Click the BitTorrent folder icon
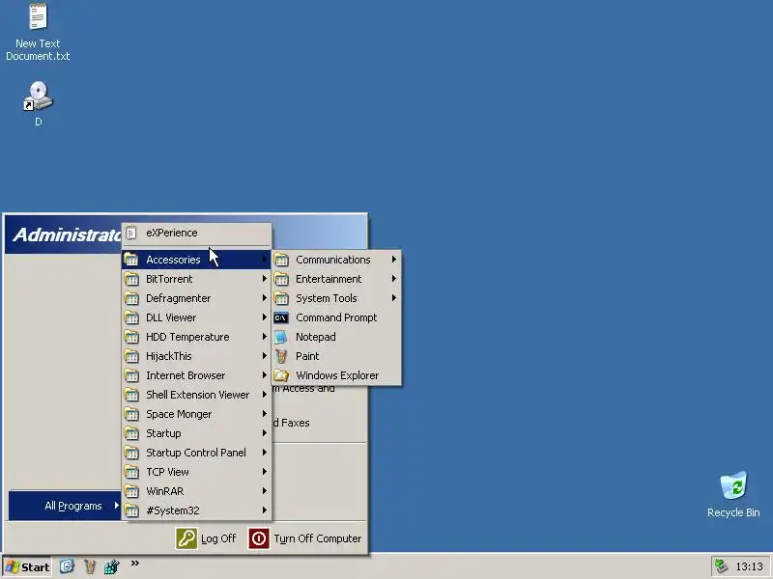Screen dimensions: 773x579 coord(131,279)
